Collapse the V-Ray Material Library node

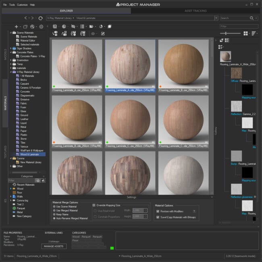click(11, 72)
